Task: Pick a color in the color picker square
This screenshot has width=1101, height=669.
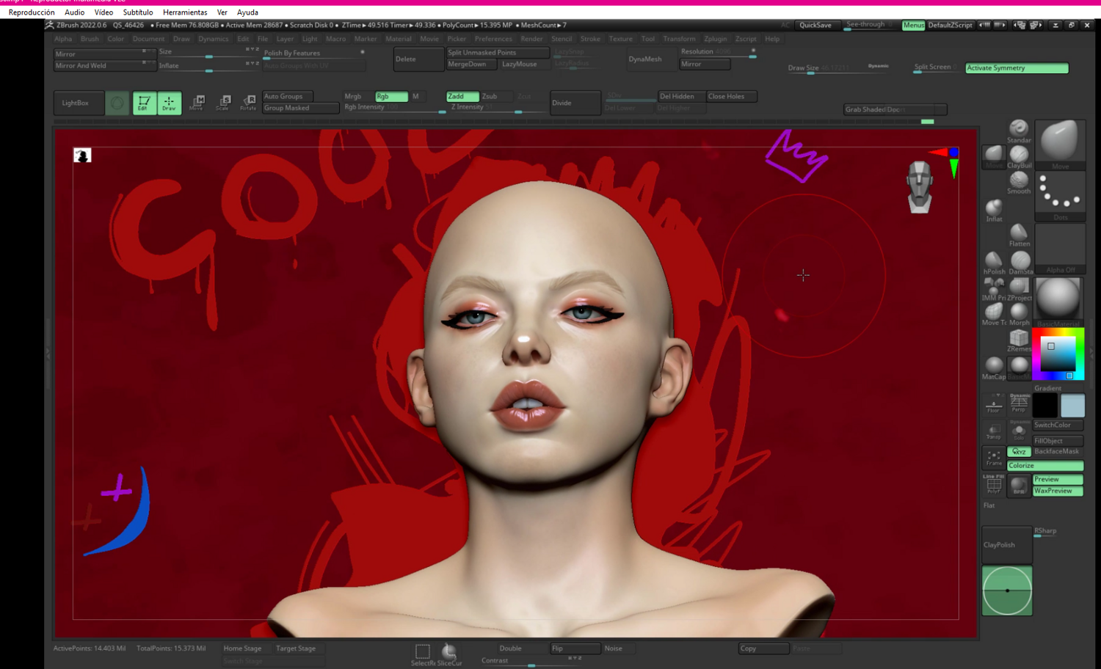Action: (1058, 355)
